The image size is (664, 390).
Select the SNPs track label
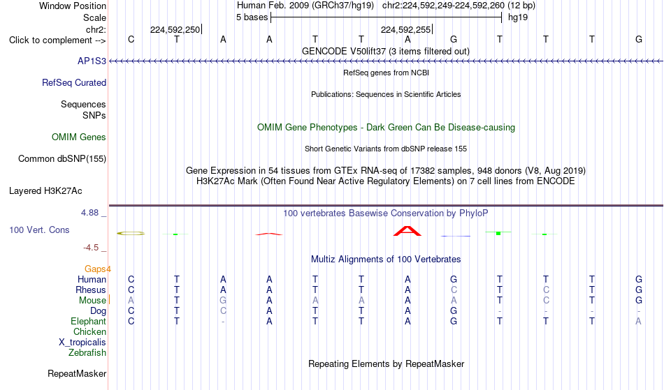[94, 115]
